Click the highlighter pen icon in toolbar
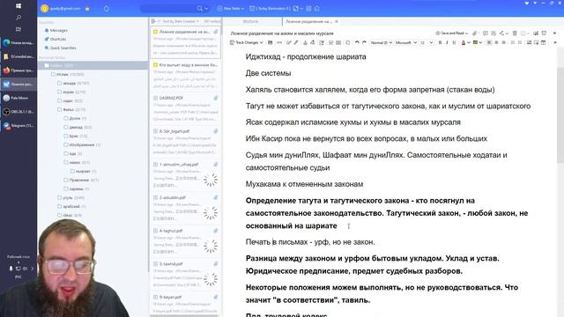The height and width of the screenshot is (317, 564). [x=296, y=43]
